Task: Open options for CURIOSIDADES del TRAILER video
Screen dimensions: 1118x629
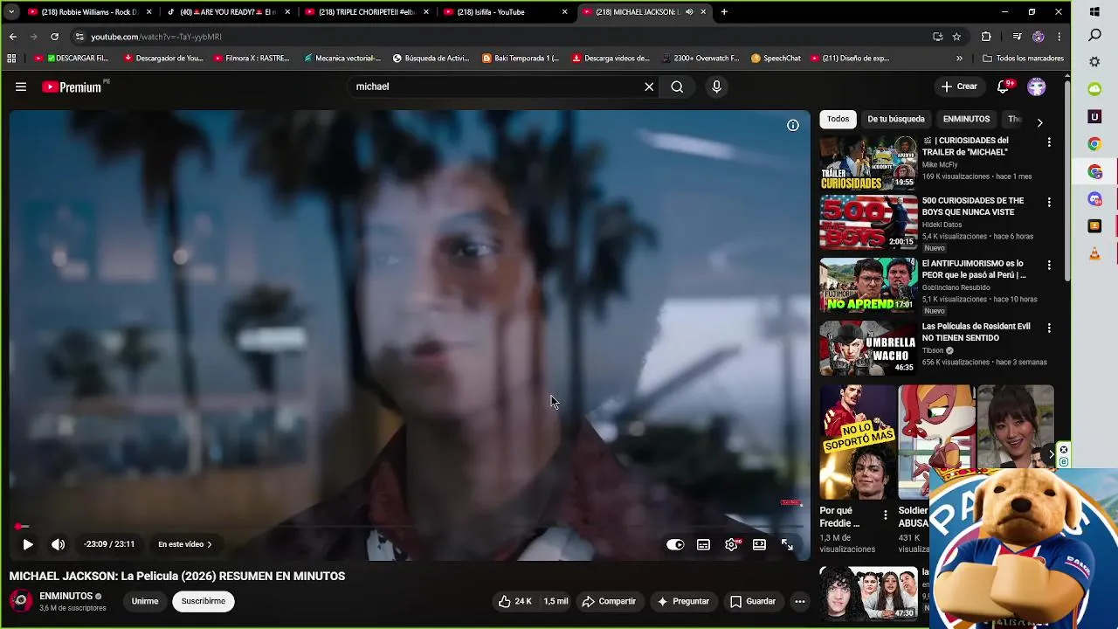Action: tap(1049, 142)
